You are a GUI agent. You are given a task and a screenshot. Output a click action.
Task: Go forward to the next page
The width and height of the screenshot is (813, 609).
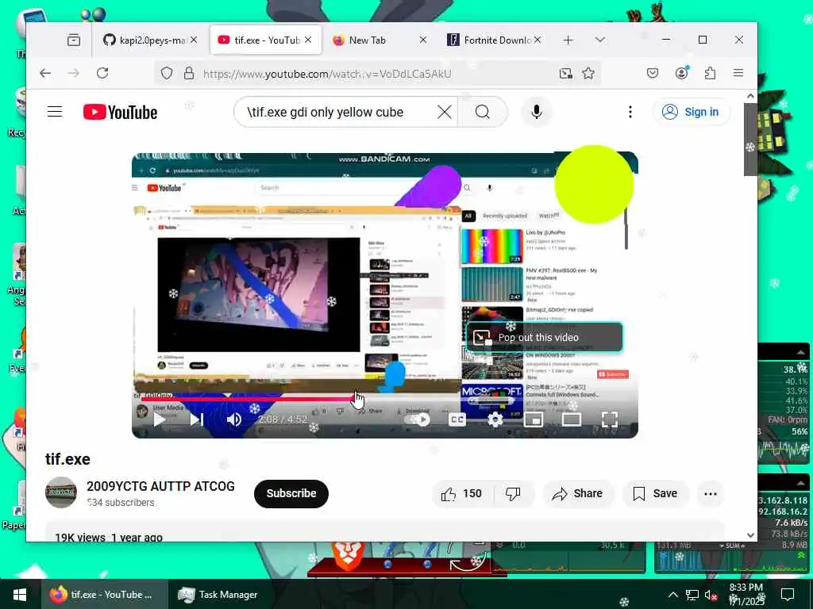coord(74,73)
